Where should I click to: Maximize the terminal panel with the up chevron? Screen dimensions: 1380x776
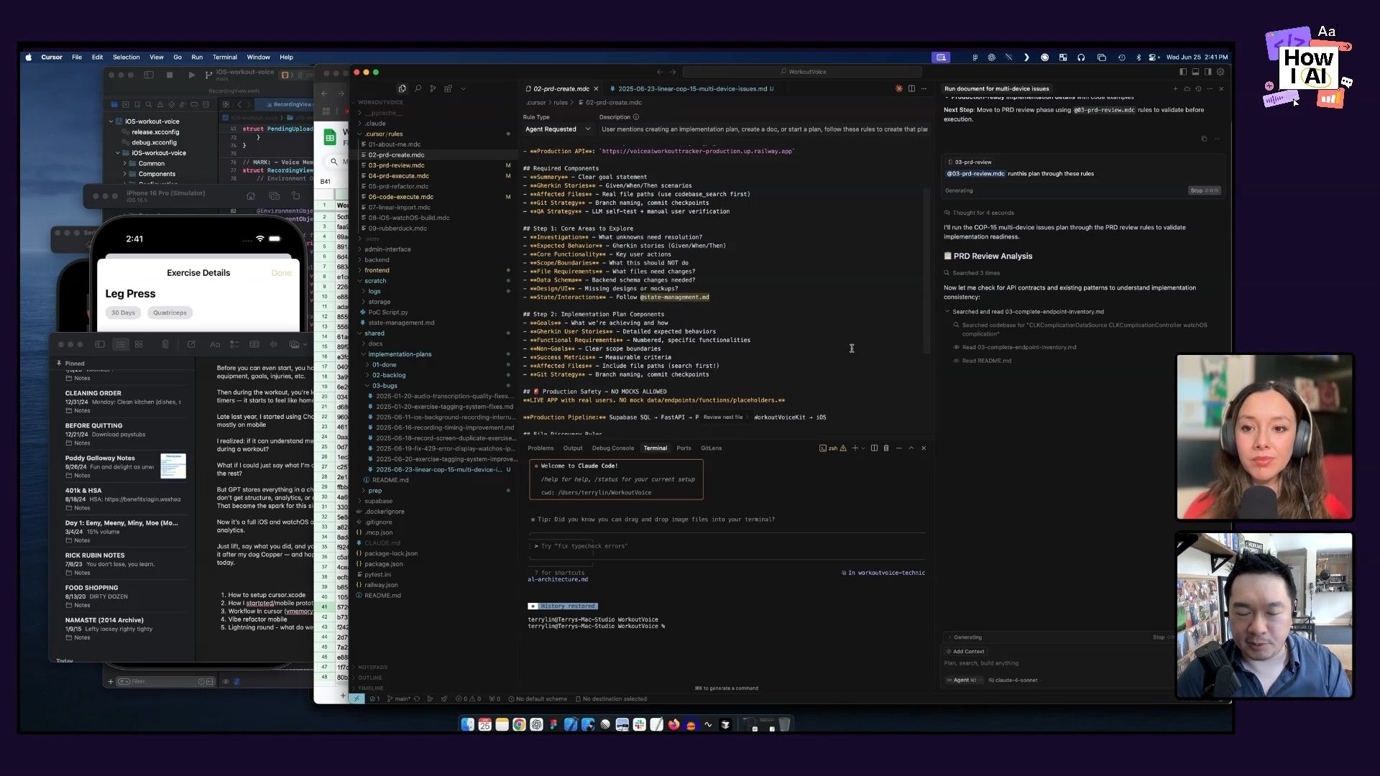pyautogui.click(x=911, y=448)
